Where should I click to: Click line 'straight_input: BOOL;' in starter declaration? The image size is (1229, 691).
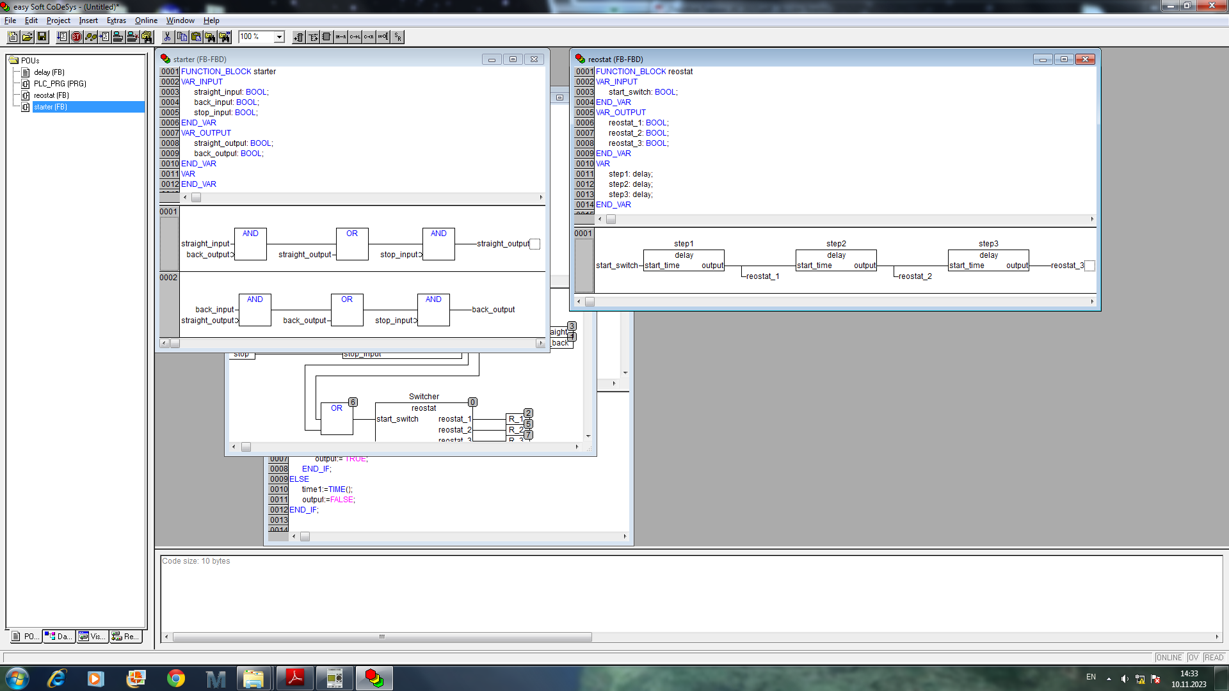[231, 92]
